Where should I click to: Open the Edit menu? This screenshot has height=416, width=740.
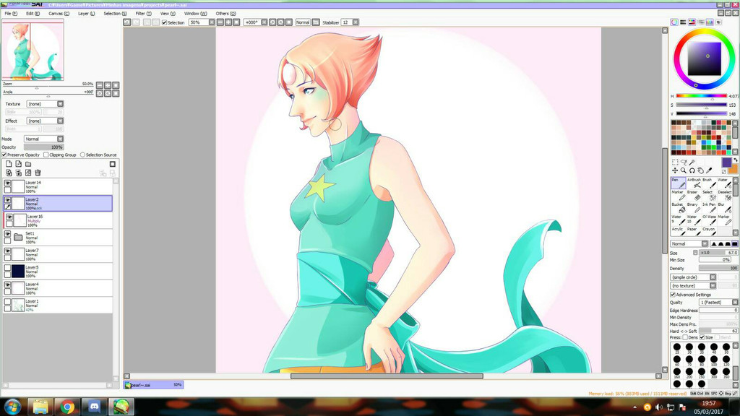pyautogui.click(x=33, y=14)
